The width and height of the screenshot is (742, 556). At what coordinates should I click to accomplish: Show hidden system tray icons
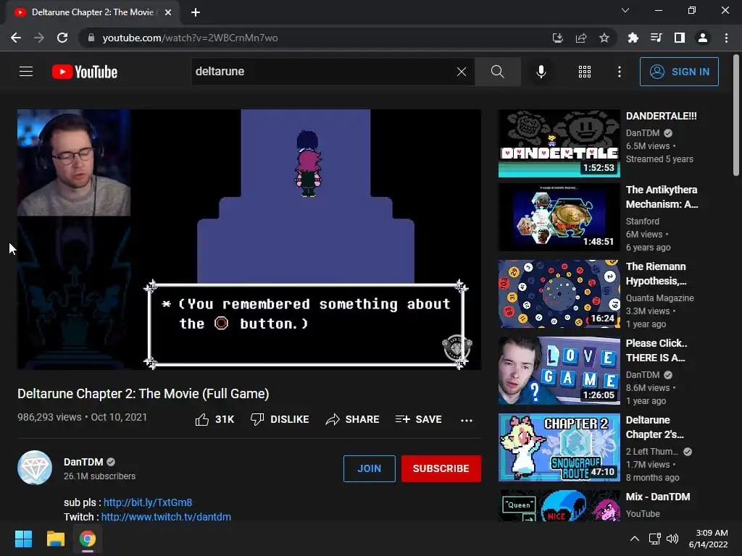click(x=635, y=539)
